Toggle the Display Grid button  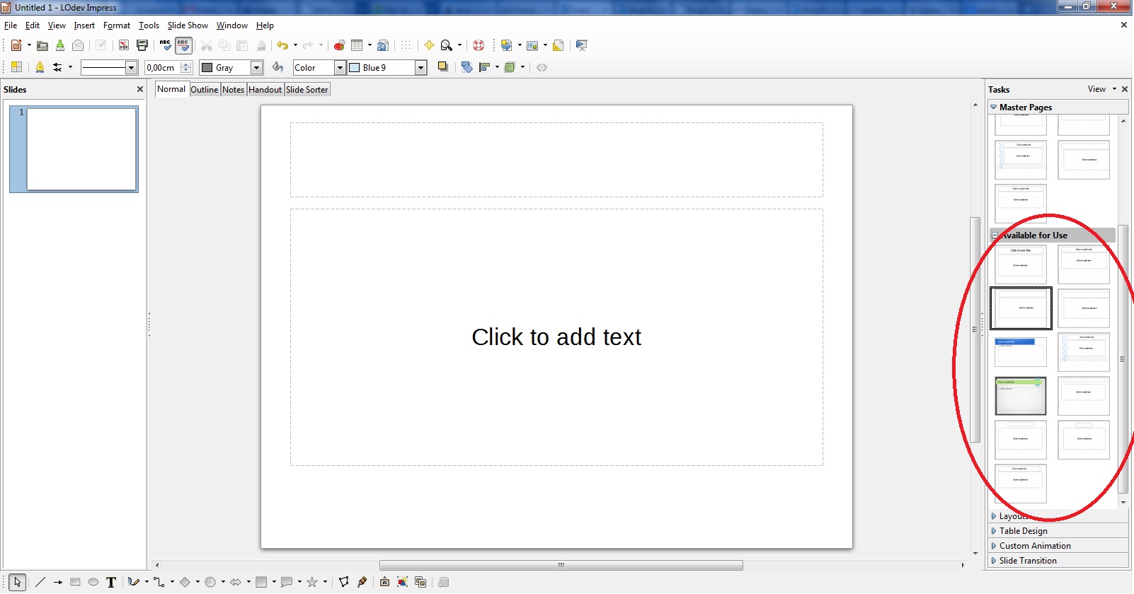point(406,45)
